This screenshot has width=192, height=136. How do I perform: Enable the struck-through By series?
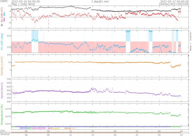pos(4,14)
